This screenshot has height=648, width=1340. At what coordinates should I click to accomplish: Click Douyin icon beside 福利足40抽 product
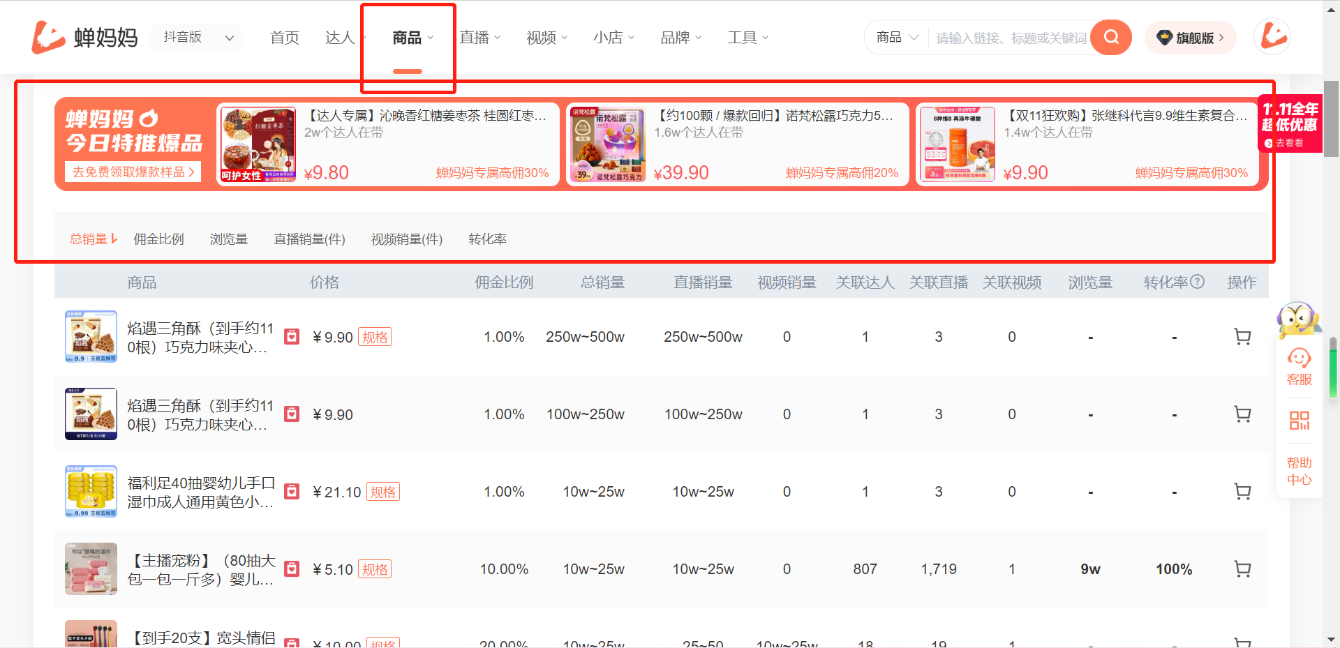(x=292, y=492)
